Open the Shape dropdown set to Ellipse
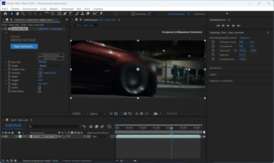Screen dimensions: 274x163 click(x=51, y=66)
